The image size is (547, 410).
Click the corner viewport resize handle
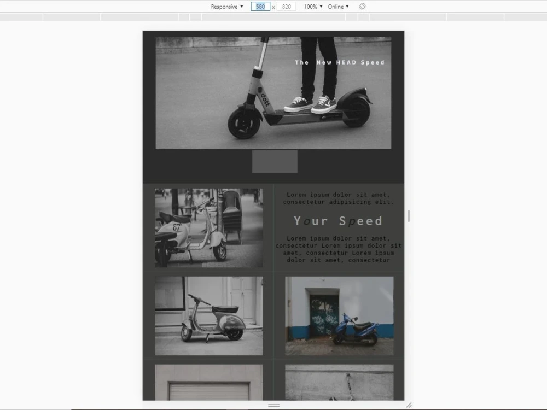[409, 405]
